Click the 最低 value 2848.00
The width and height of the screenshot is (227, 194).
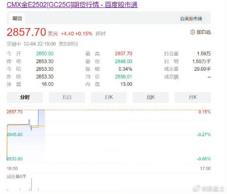pyautogui.click(x=123, y=61)
